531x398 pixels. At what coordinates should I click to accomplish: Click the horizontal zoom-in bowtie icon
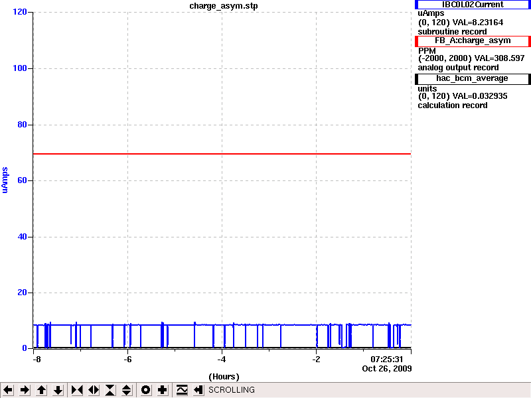coord(77,390)
